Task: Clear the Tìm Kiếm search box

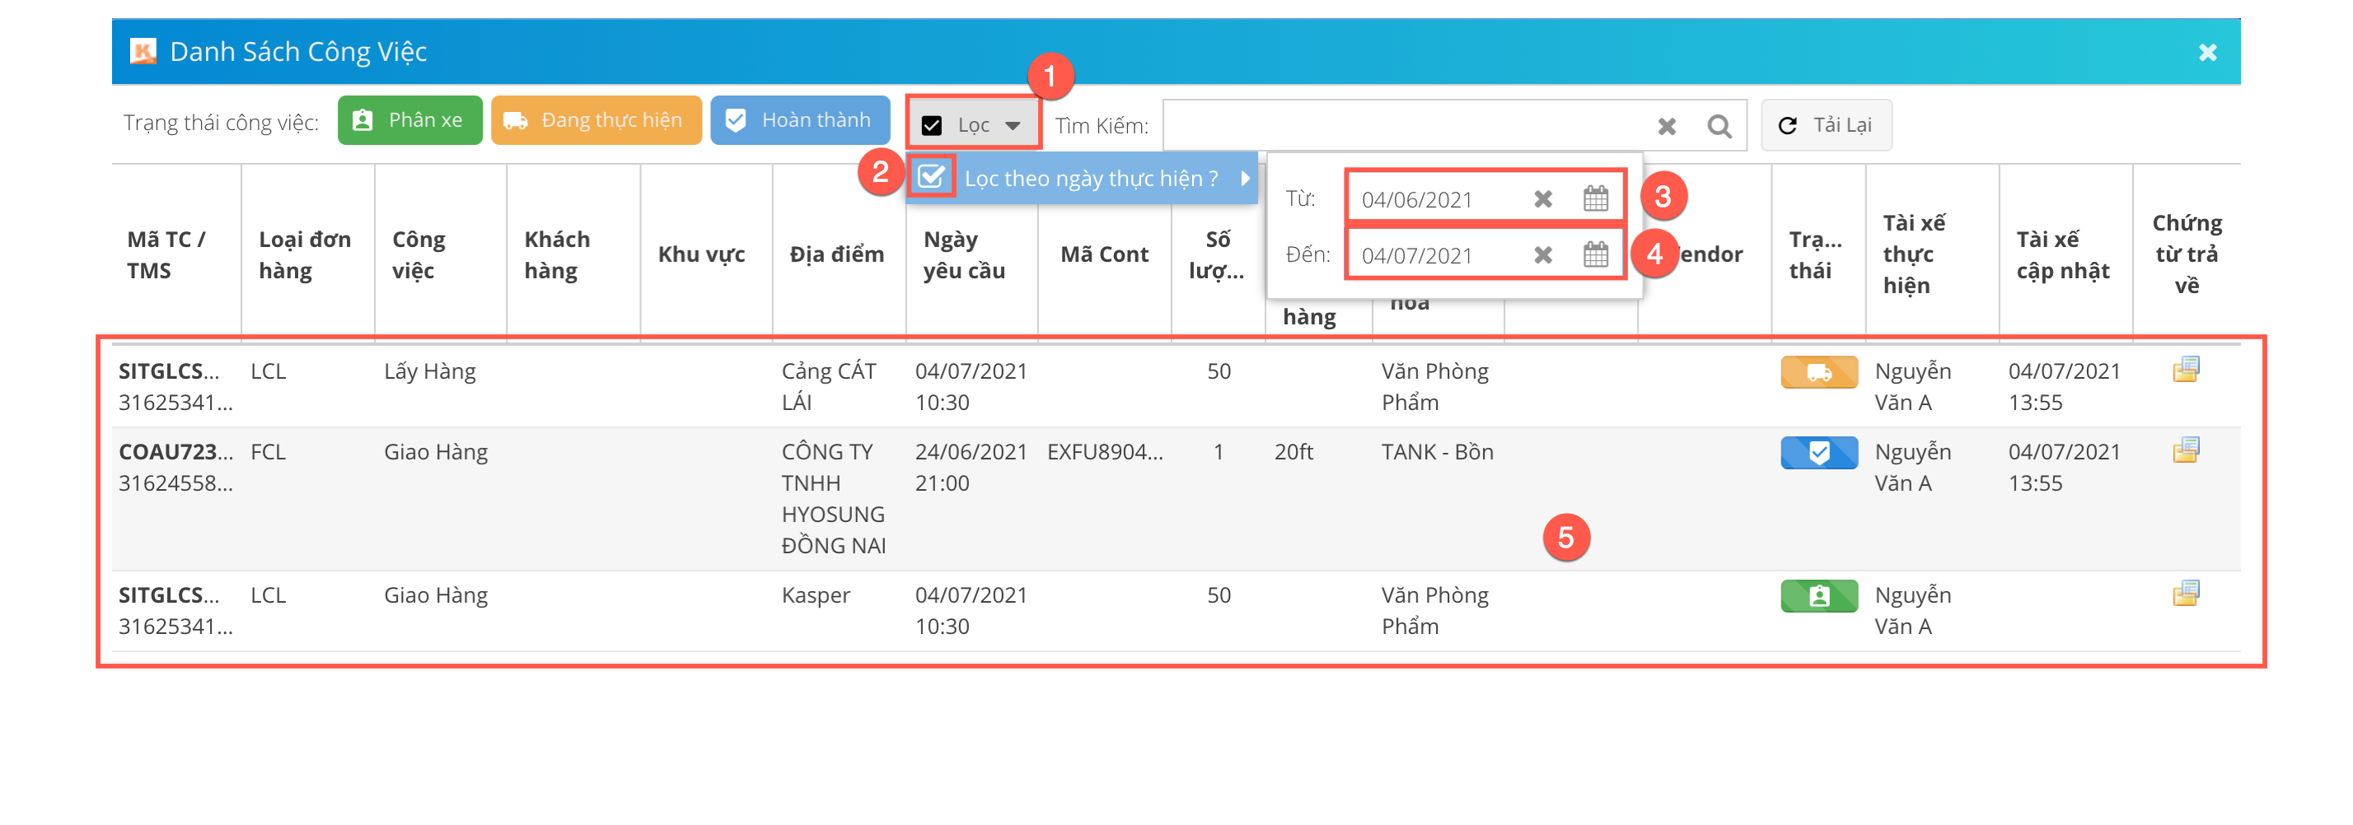Action: pyautogui.click(x=1666, y=126)
